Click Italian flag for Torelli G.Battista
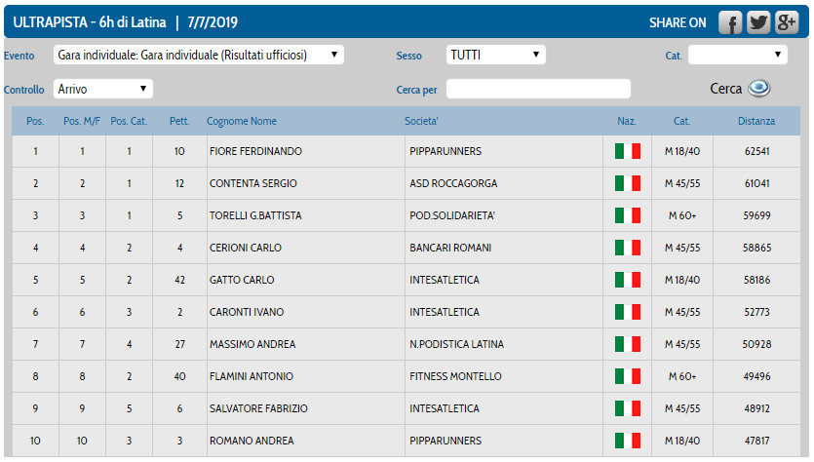 [627, 215]
